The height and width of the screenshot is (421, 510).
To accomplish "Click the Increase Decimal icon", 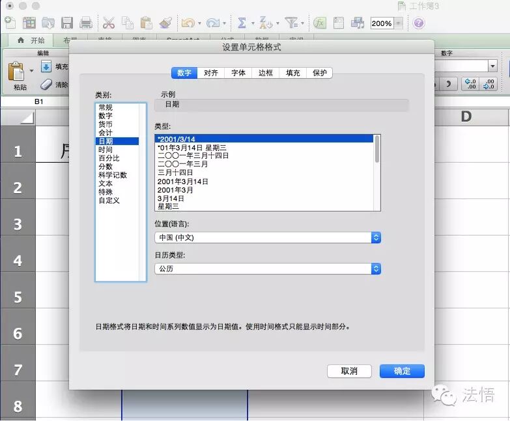I will click(x=470, y=84).
